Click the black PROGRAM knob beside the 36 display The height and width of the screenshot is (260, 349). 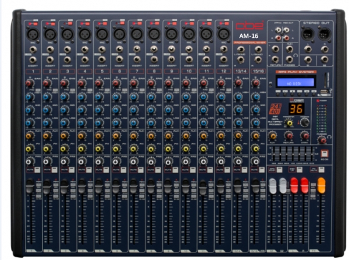[x=304, y=122]
